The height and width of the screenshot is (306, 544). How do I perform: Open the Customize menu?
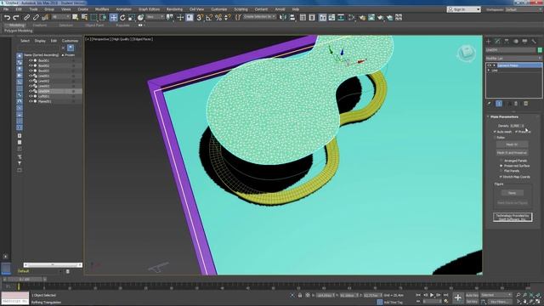coord(219,9)
